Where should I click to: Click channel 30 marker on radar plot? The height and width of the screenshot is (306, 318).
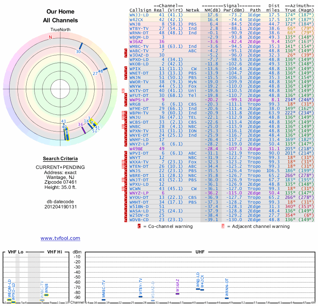pyautogui.click(x=81, y=46)
